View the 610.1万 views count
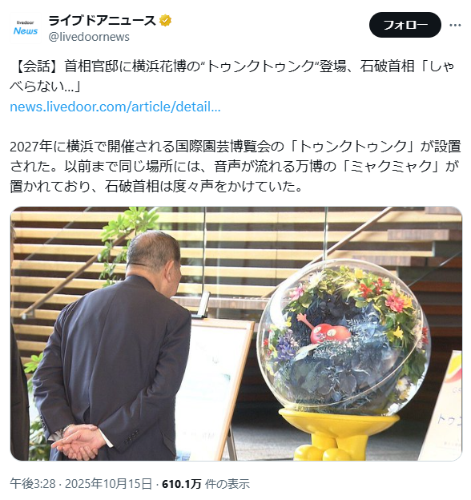471x500 pixels. [182, 484]
